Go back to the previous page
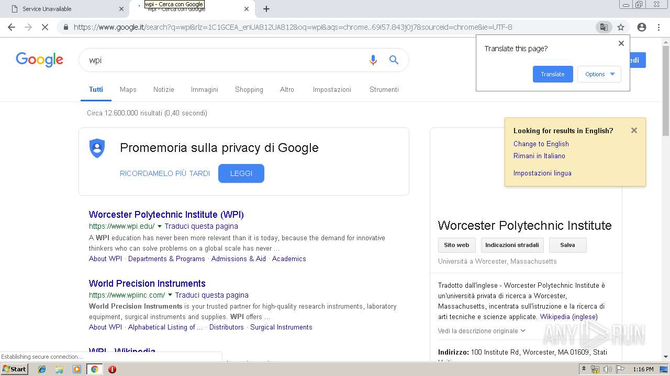This screenshot has height=376, width=670. click(12, 27)
